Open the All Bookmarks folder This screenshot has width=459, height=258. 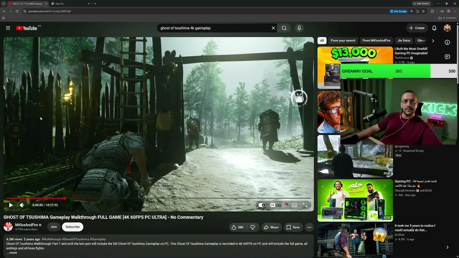tap(448, 18)
